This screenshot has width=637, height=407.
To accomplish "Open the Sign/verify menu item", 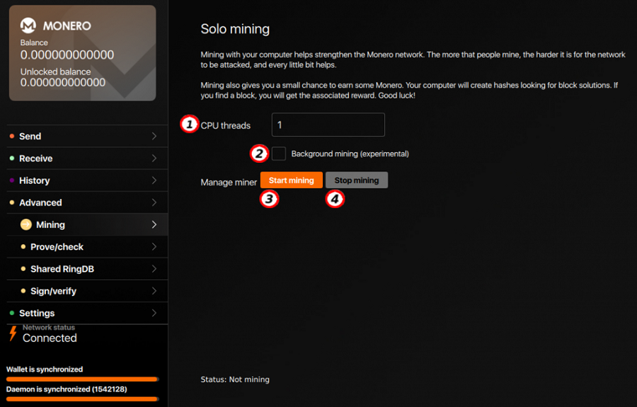I will (53, 291).
